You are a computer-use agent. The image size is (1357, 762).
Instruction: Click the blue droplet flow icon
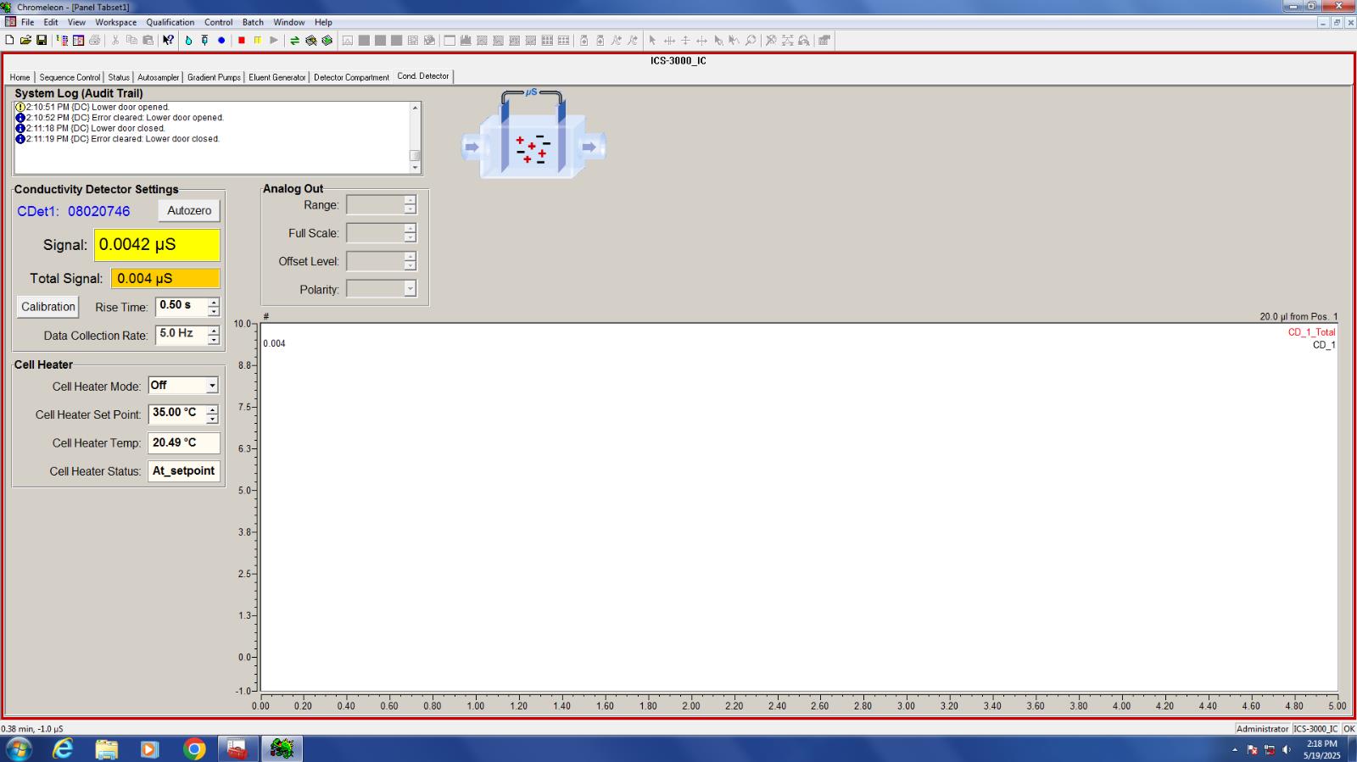(x=188, y=40)
